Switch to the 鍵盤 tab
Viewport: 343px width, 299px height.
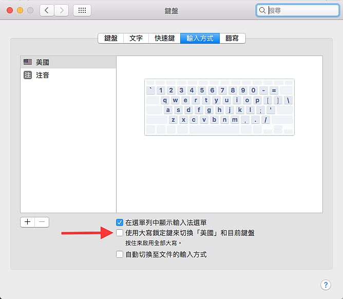pos(111,39)
